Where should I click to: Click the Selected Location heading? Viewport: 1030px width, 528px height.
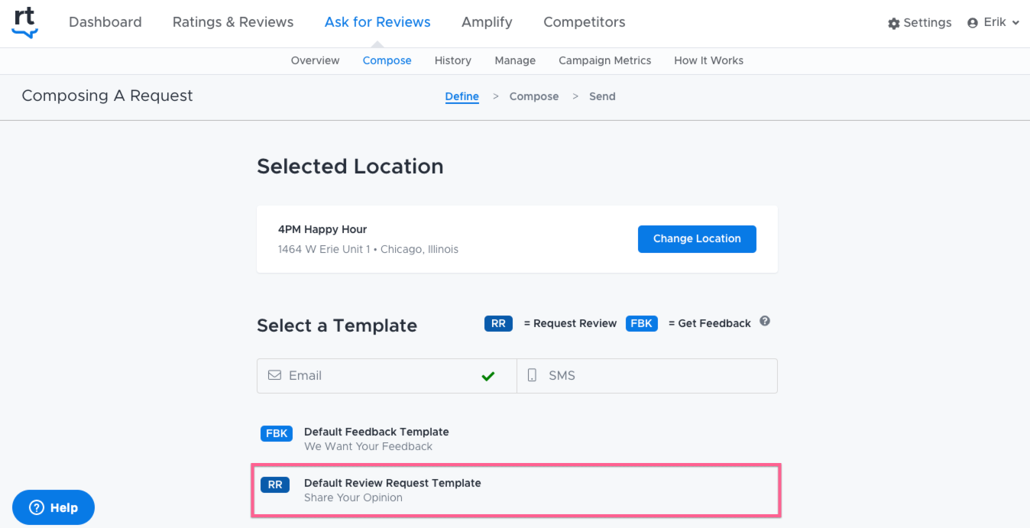[350, 167]
